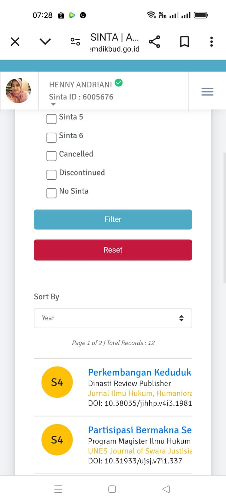Tap the downward chevron minimize icon

click(45, 42)
